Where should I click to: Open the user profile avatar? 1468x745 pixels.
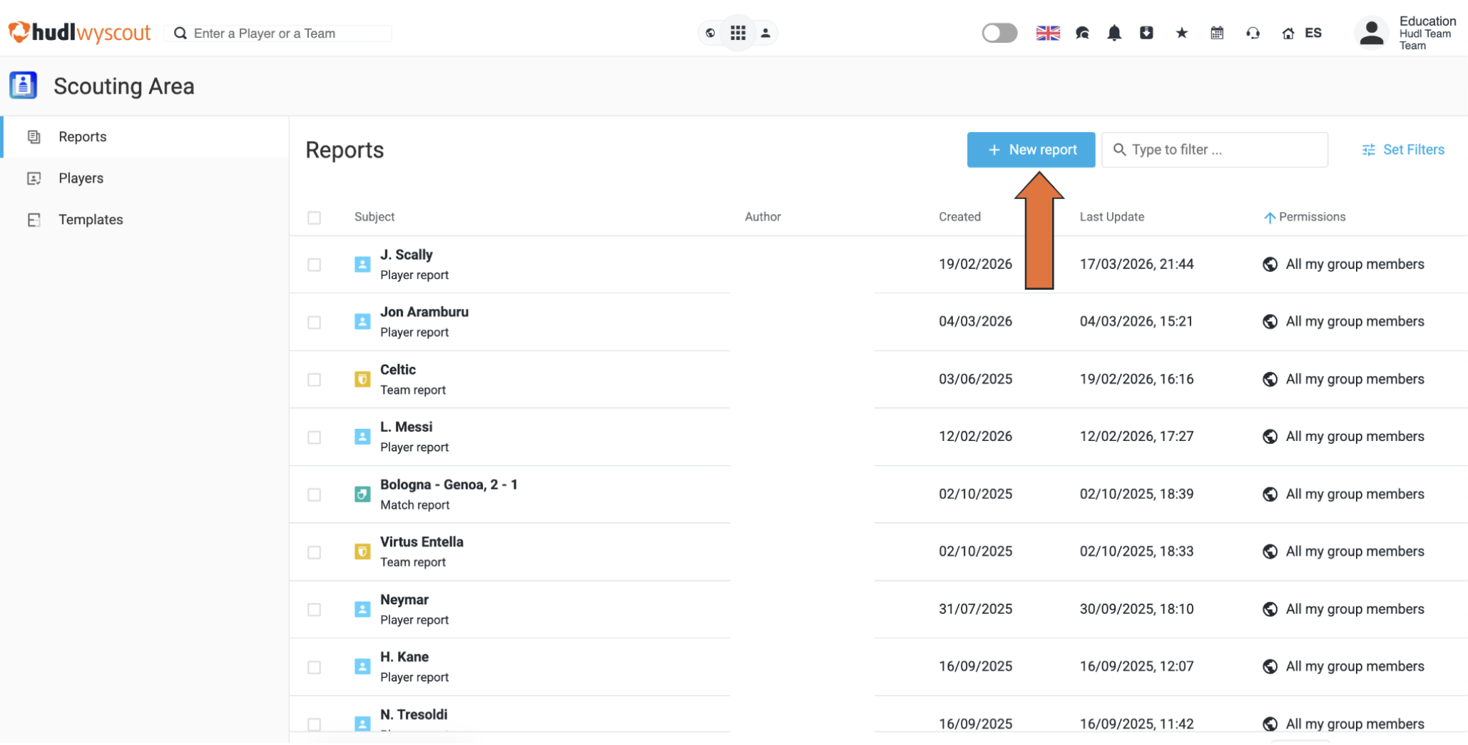click(x=1371, y=33)
